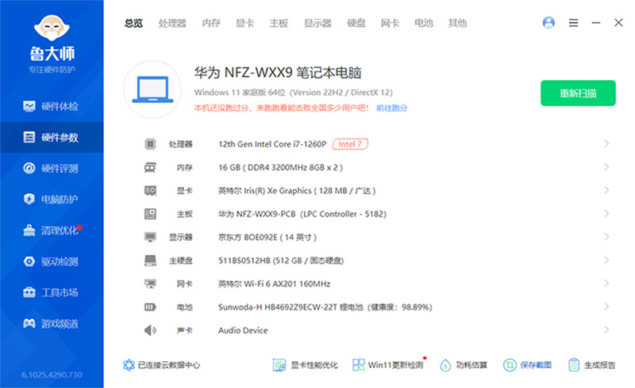
Task: Click 16 GB DDR4 3200MHz text
Action: pos(281,167)
